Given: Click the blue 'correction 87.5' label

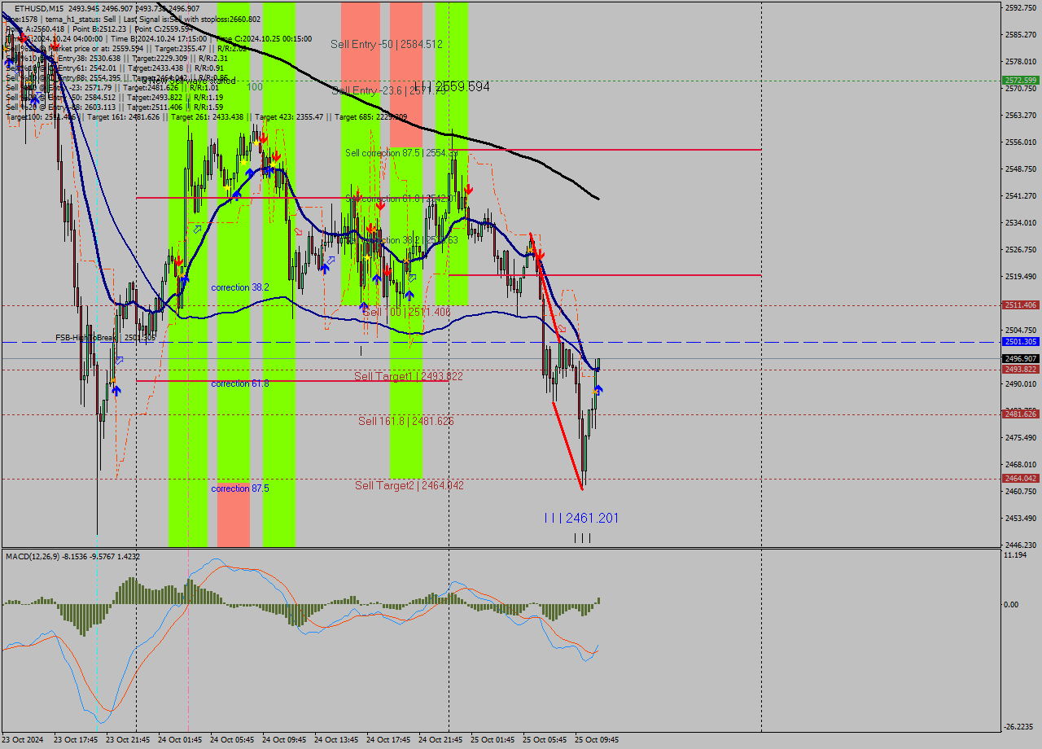Looking at the screenshot, I should click(240, 488).
